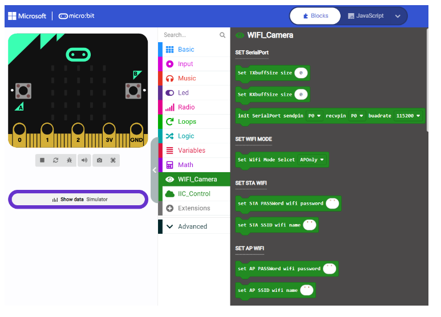
Task: Open the Variables category
Action: pyautogui.click(x=194, y=151)
